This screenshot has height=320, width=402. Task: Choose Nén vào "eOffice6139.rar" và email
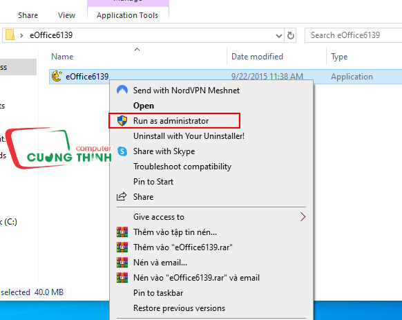[x=196, y=278]
